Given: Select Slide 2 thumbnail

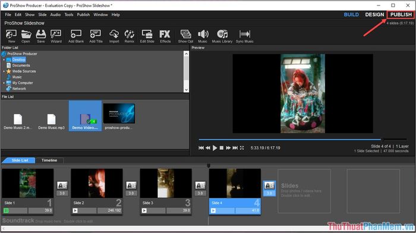Looking at the screenshot, I should tap(96, 183).
